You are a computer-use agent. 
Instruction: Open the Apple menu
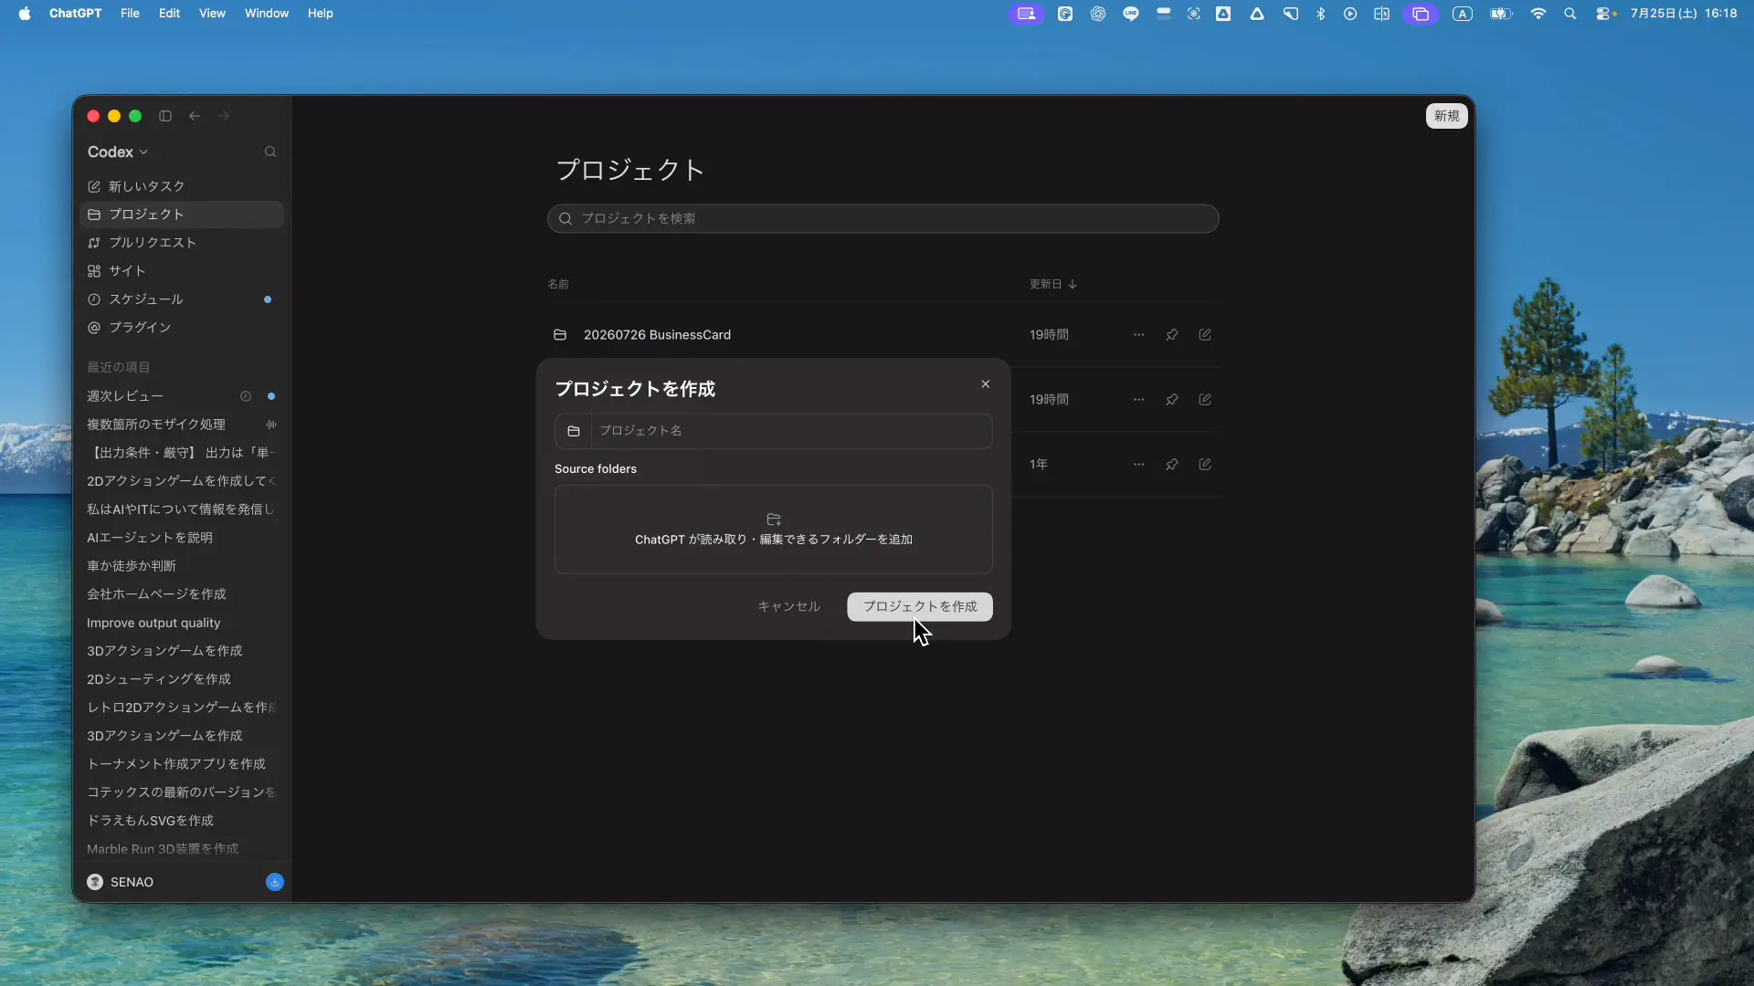point(25,14)
